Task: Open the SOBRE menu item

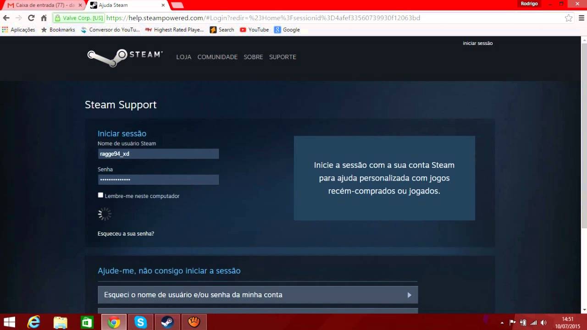Action: pos(253,57)
